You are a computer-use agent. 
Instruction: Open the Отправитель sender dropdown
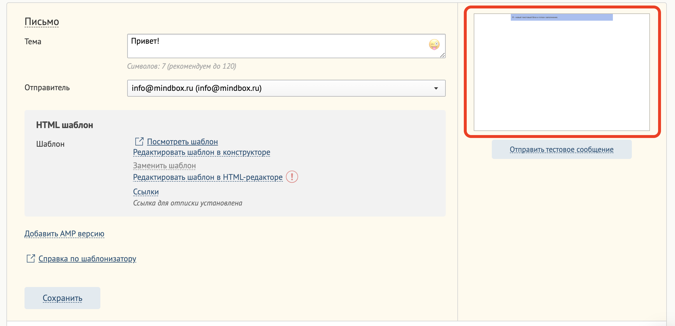pyautogui.click(x=286, y=88)
